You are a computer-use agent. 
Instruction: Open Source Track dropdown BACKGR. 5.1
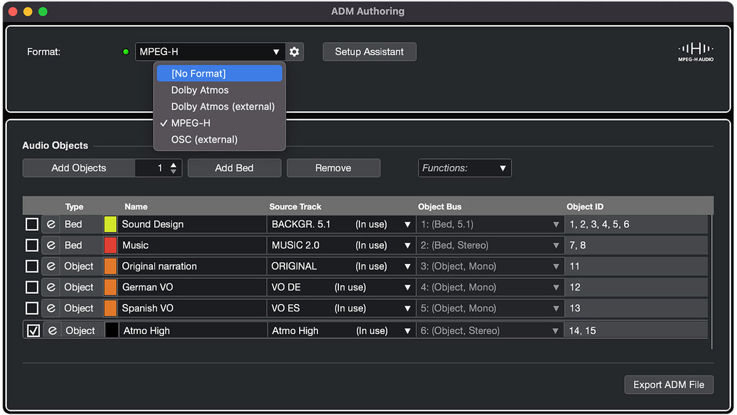click(341, 225)
